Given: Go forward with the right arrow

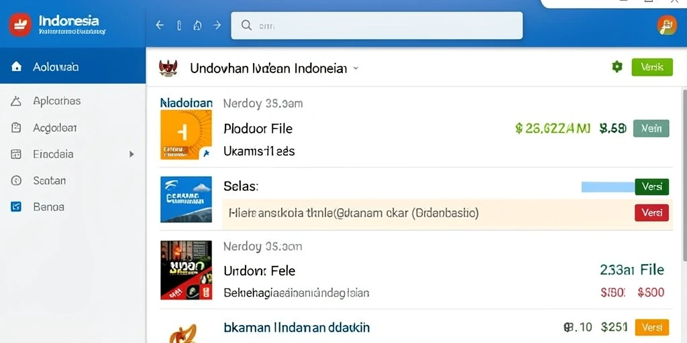Looking at the screenshot, I should click(217, 25).
